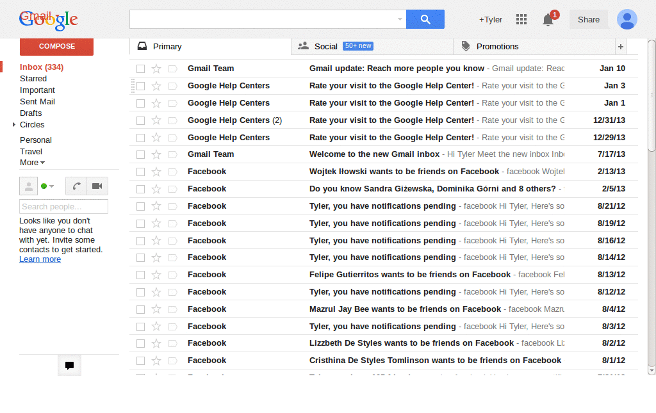Open the Personal label

coord(36,140)
